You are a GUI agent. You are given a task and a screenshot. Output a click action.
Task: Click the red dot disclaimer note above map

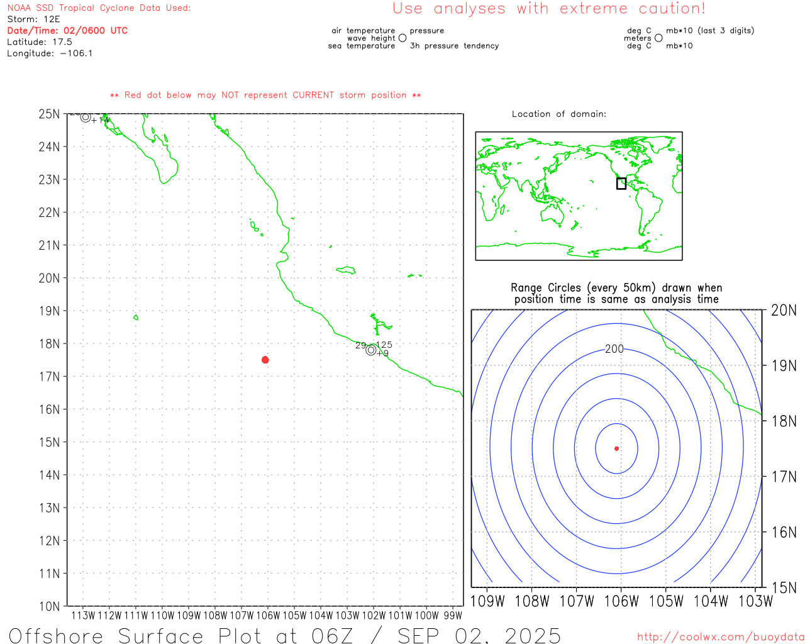coord(265,95)
